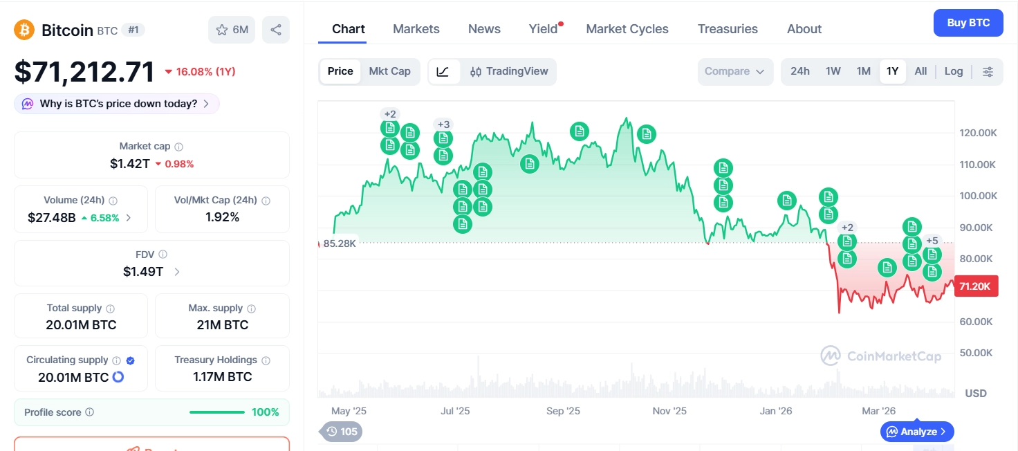
Task: Select the 1M time range
Action: coord(863,71)
